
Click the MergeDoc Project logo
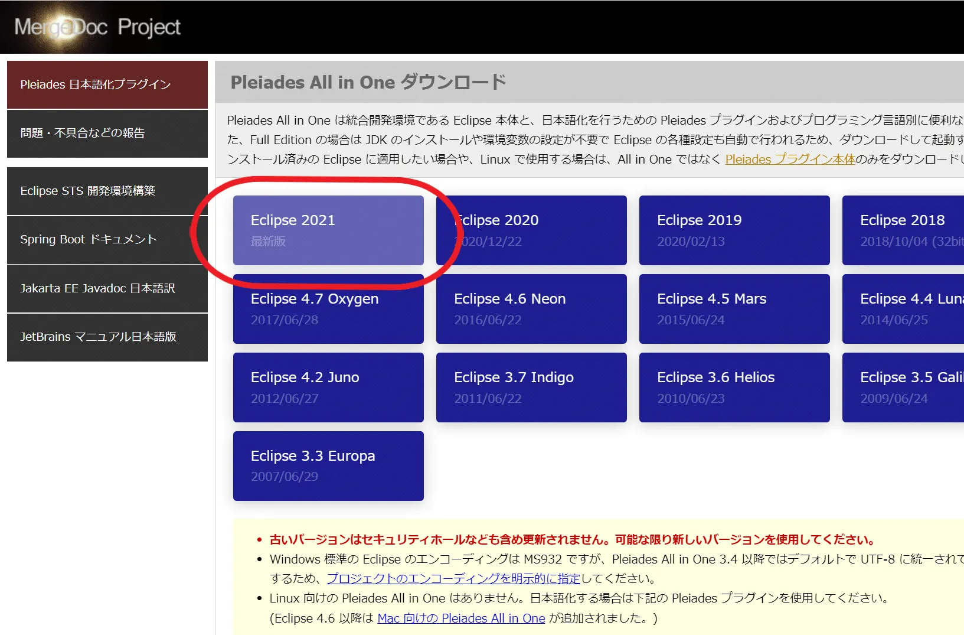tap(97, 27)
